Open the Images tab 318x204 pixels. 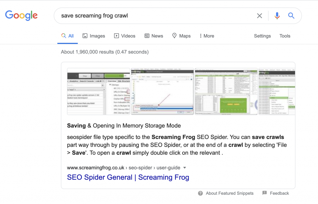(93, 36)
